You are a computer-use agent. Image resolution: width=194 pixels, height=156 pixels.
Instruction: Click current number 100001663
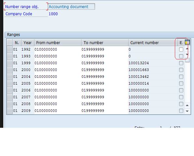139,70
